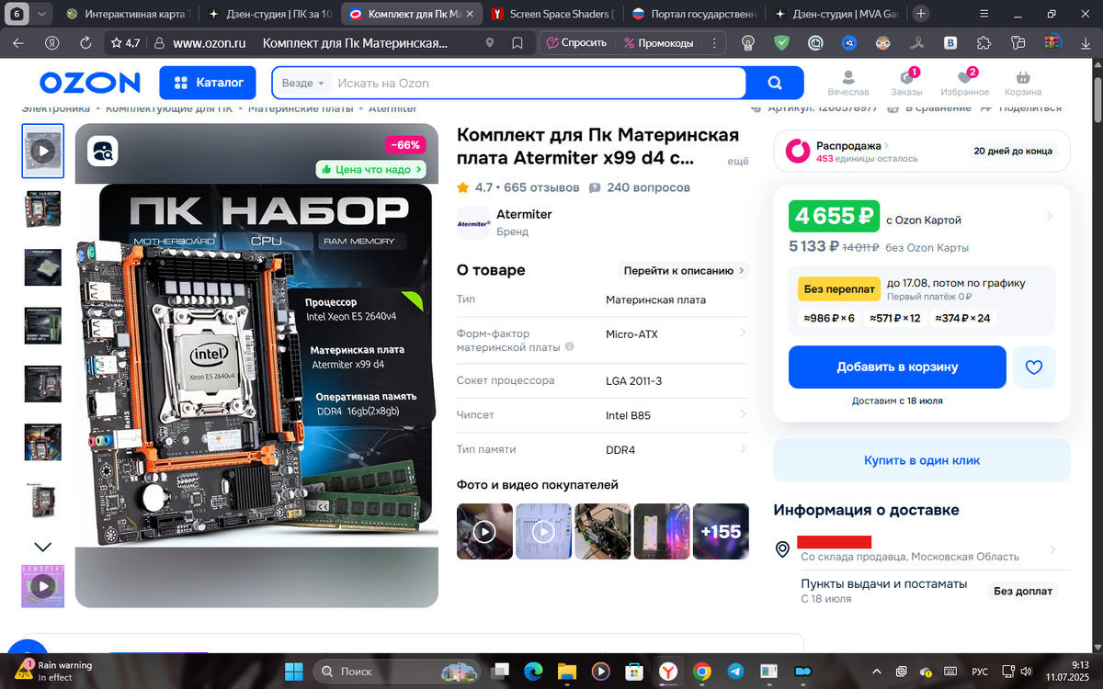The height and width of the screenshot is (689, 1103).
Task: Switch to Интерактивная карта tab
Action: coord(130,14)
